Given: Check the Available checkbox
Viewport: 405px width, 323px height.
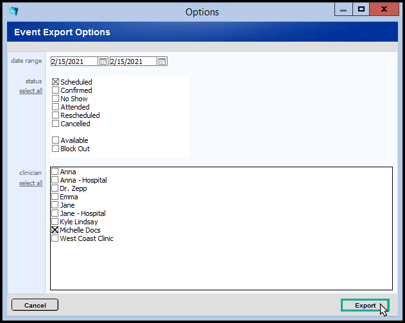Looking at the screenshot, I should pos(55,140).
